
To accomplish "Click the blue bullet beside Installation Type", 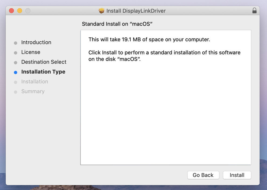I will (x=16, y=73).
